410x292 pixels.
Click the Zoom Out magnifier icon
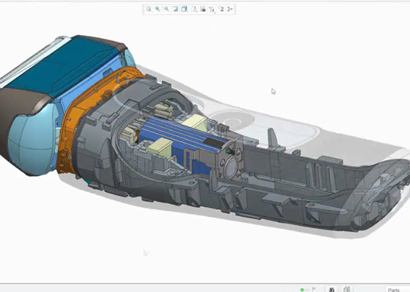coord(166,9)
